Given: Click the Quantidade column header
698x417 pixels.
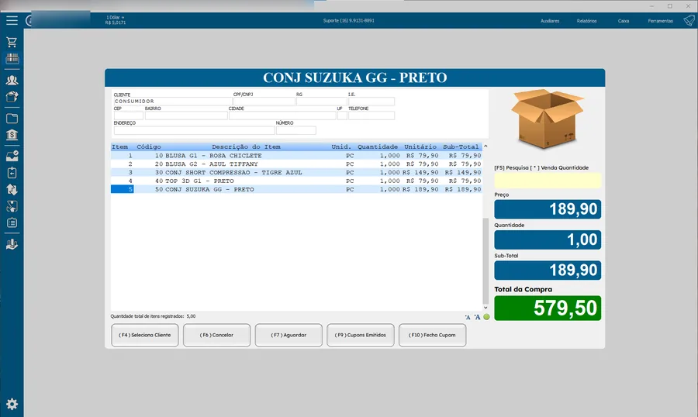Looking at the screenshot, I should (378, 146).
